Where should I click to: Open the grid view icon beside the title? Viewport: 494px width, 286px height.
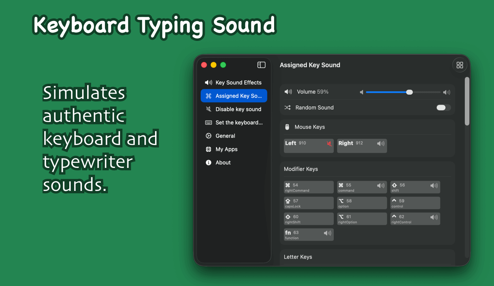click(x=460, y=65)
